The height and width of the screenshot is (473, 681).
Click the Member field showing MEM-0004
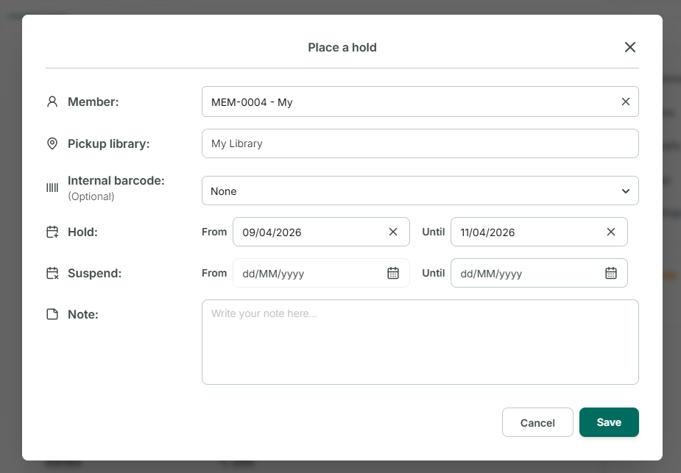(x=420, y=102)
